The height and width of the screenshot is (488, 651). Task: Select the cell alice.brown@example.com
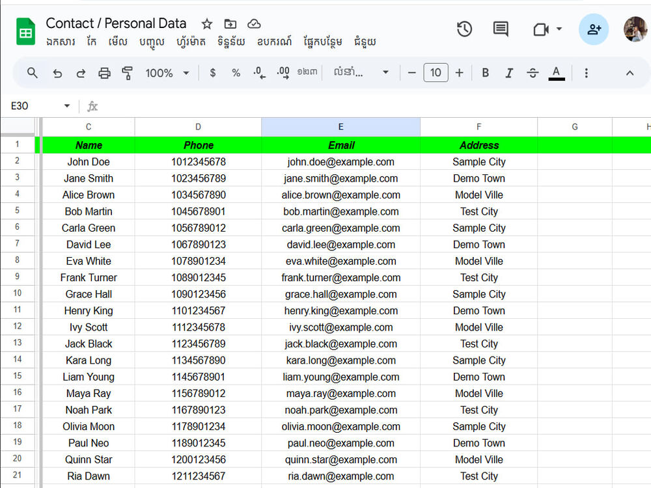click(x=340, y=195)
